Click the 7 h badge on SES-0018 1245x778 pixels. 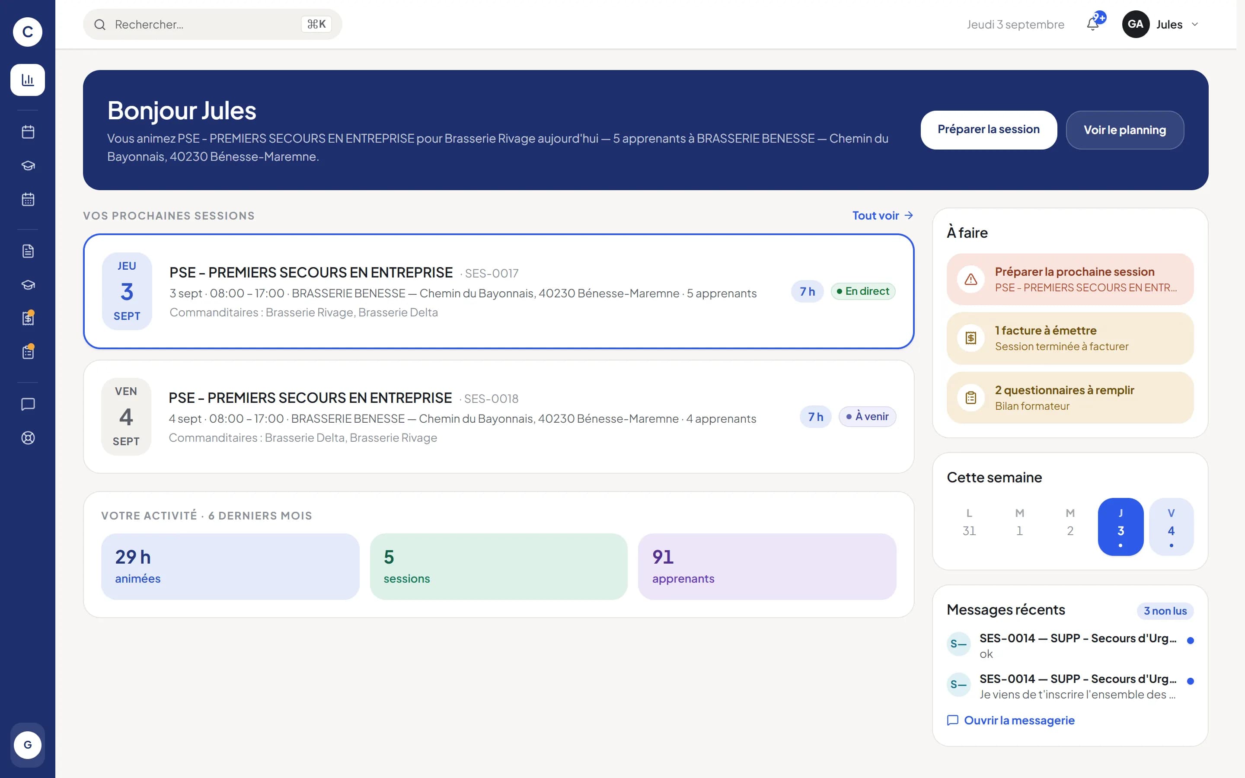tap(815, 416)
